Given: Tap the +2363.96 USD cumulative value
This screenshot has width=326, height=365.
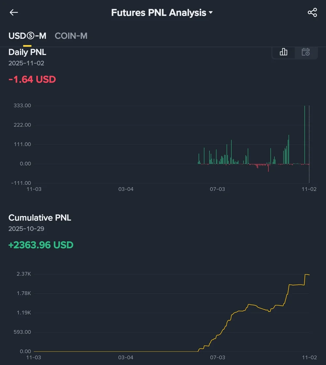Looking at the screenshot, I should 41,245.
